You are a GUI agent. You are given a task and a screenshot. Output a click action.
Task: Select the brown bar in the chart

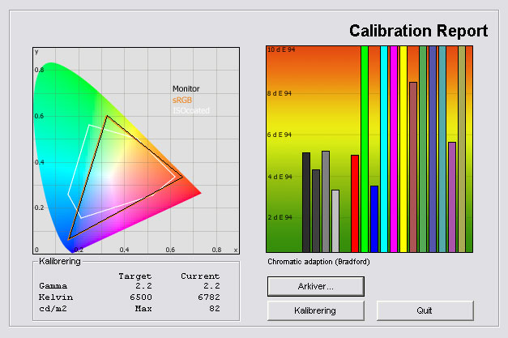coord(413,166)
